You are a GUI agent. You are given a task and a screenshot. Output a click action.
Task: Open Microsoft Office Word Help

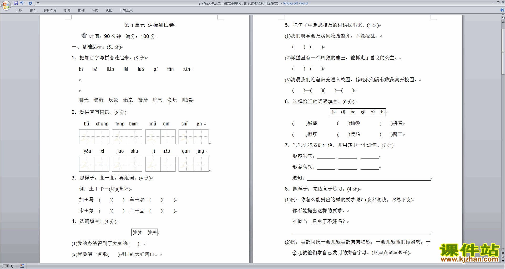click(502, 10)
